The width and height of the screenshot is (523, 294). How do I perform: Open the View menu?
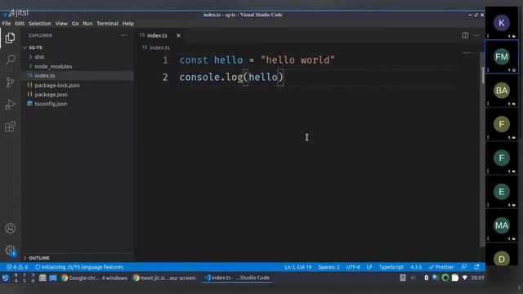pos(61,24)
